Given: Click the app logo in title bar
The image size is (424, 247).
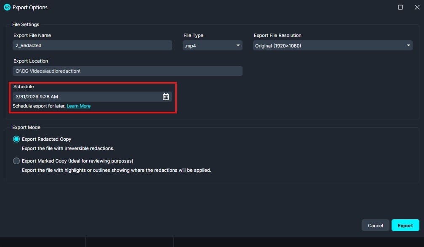Looking at the screenshot, I should (x=7, y=7).
